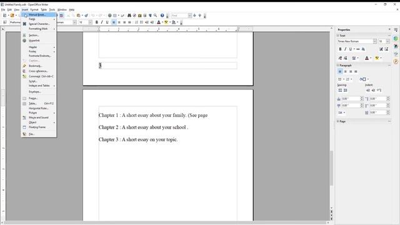400x225 pixels.
Task: Click the Format Paintbrush icon
Action: coord(86,16)
